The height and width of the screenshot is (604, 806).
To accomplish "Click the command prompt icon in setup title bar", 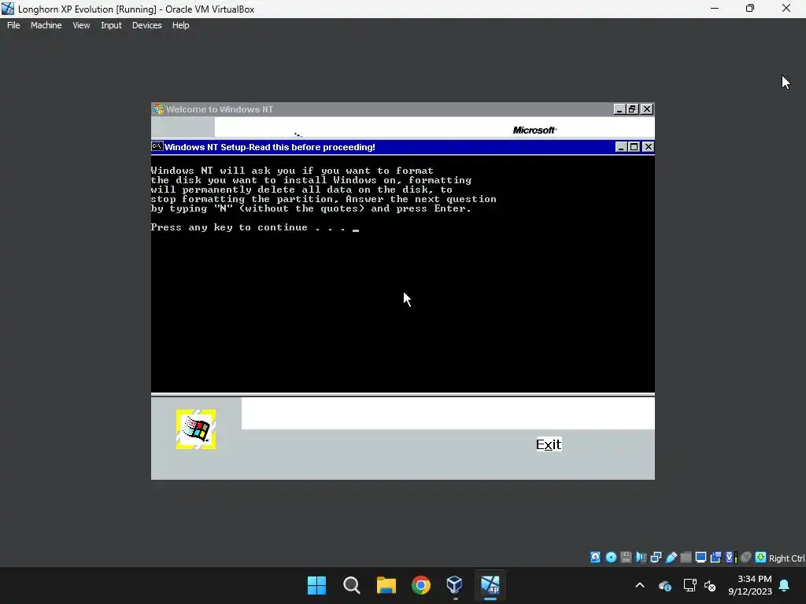I will click(157, 146).
